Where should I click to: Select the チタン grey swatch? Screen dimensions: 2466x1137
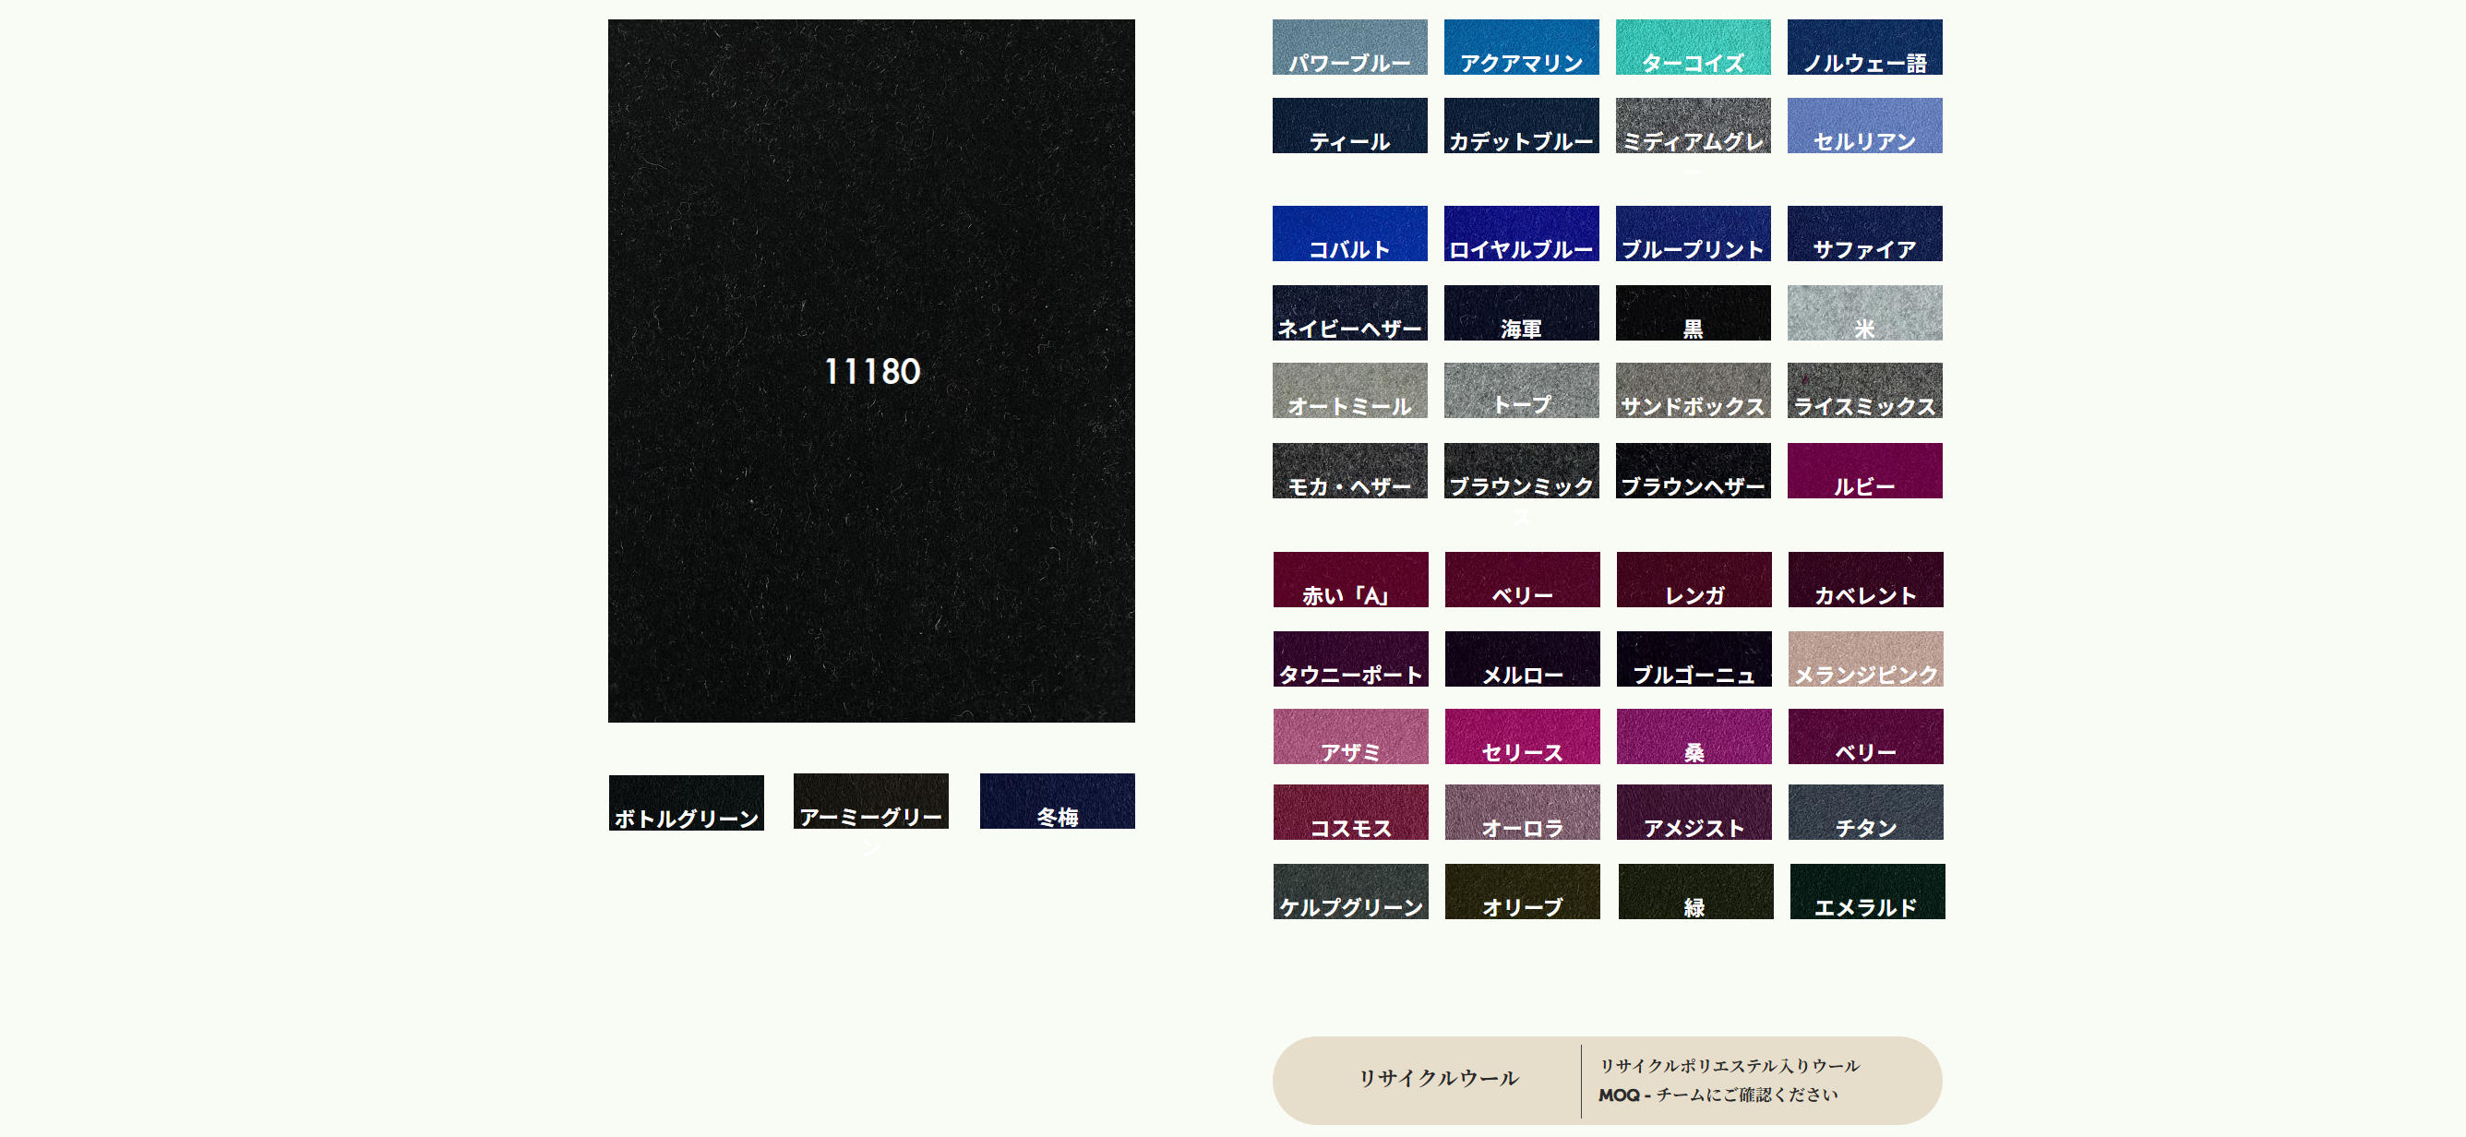(1864, 811)
